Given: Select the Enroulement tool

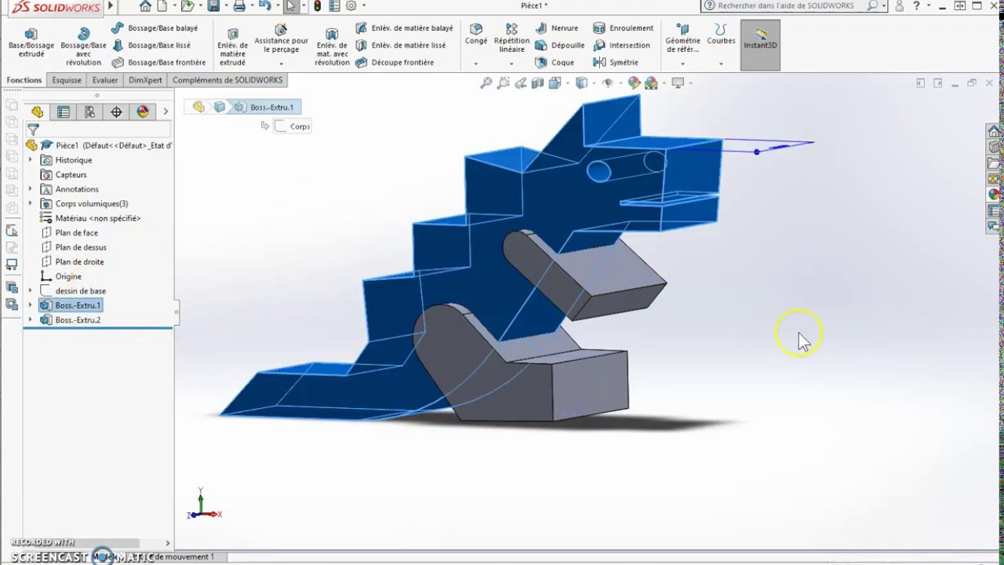Looking at the screenshot, I should [x=623, y=28].
